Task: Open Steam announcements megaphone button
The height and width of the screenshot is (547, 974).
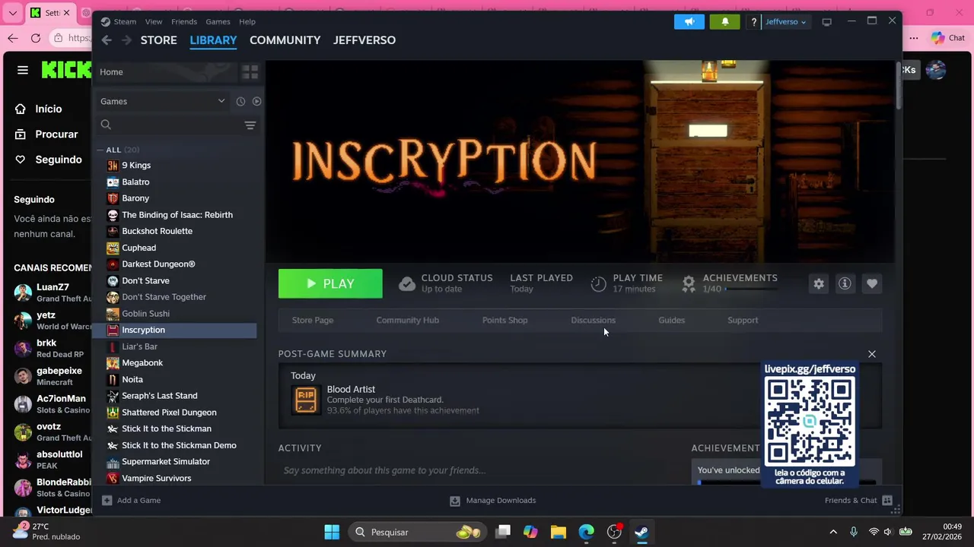Action: (x=689, y=21)
